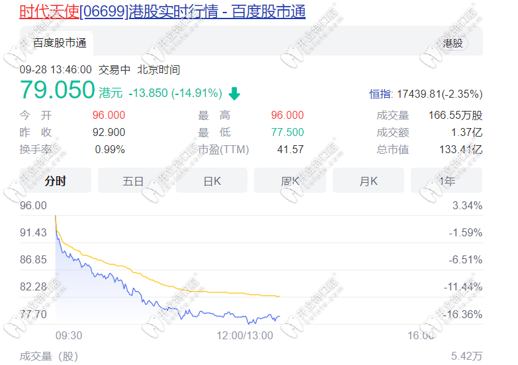Click the 港股 badge button
Screen dimensions: 518x365
click(x=453, y=43)
